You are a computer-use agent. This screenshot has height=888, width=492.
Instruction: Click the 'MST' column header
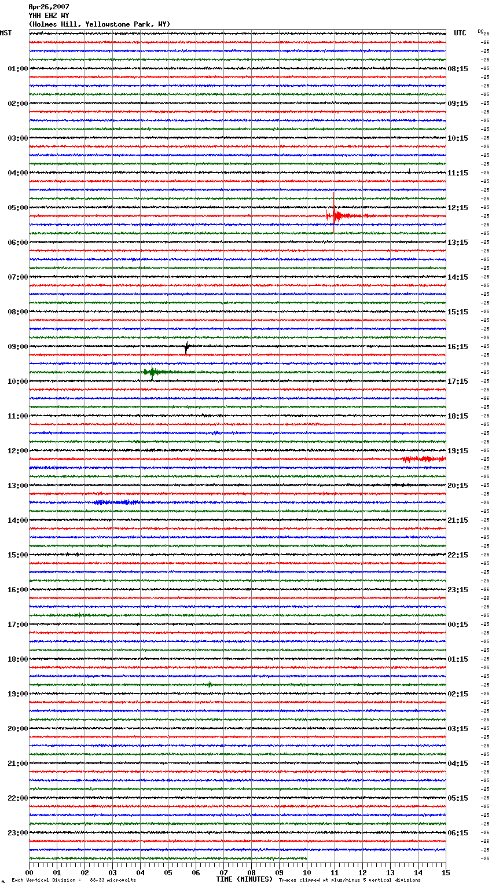pyautogui.click(x=6, y=33)
